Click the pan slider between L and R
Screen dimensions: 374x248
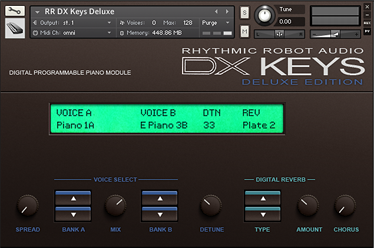pyautogui.click(x=279, y=34)
